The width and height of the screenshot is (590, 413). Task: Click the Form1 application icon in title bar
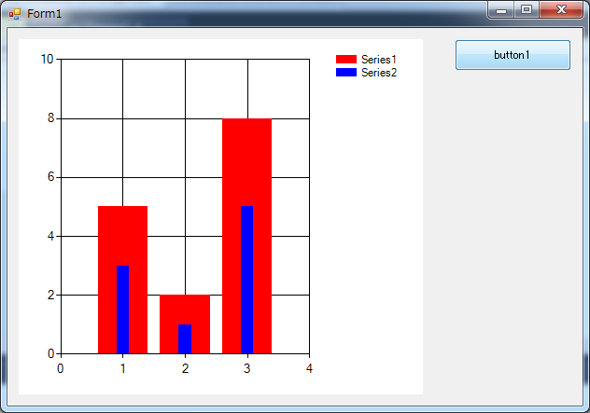tap(14, 14)
